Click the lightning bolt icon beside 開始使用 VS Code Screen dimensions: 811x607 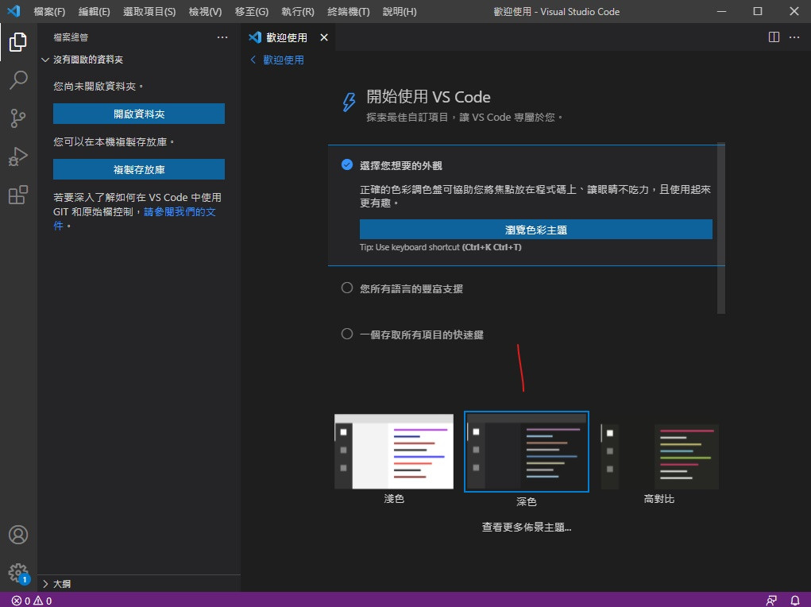coord(350,102)
